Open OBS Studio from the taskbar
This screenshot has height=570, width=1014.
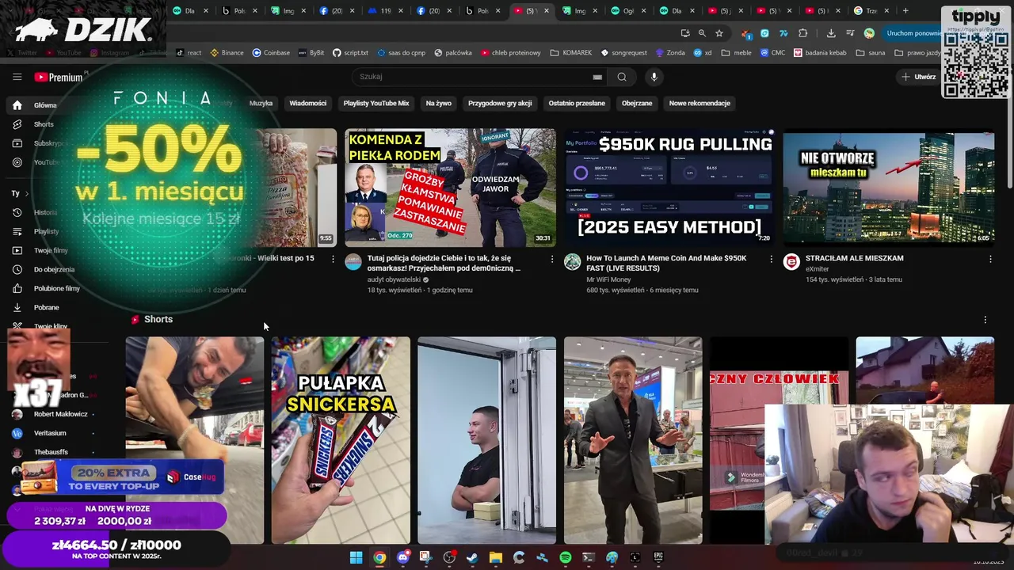449,557
